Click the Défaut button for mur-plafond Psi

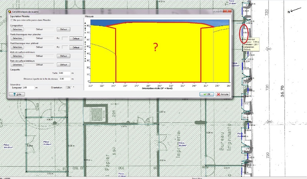pyautogui.click(x=76, y=47)
